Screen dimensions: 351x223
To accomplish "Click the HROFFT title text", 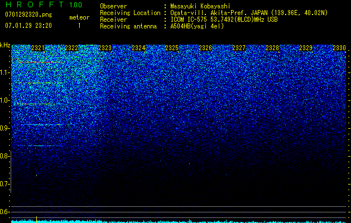I will 35,4.
